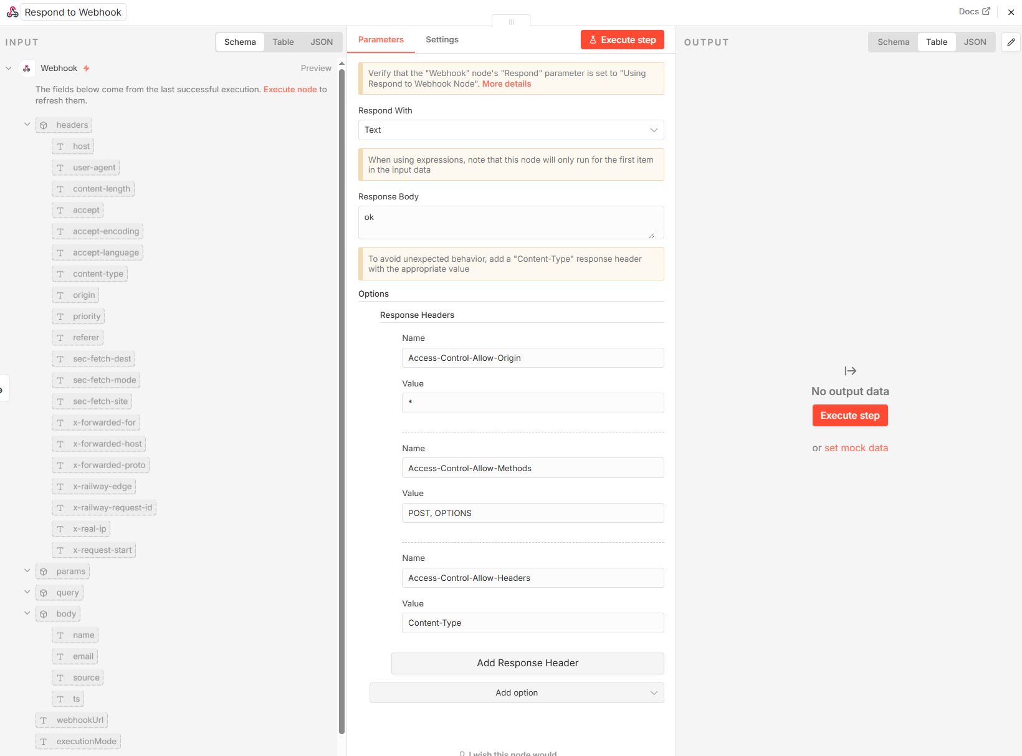Viewport: 1022px width, 756px height.
Task: Click the set mock data link
Action: [856, 448]
